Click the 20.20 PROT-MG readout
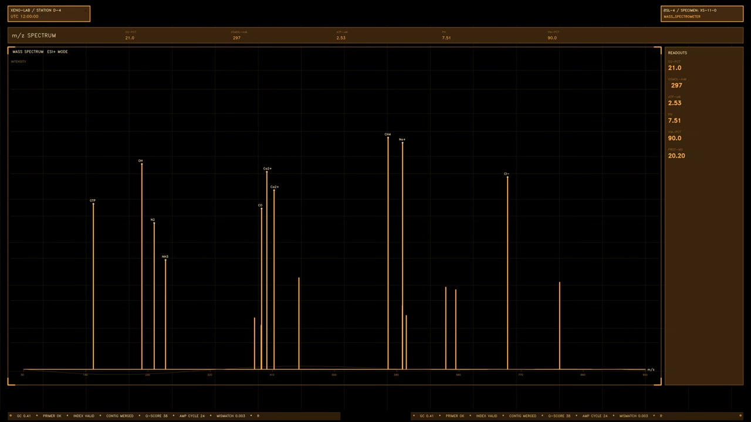The width and height of the screenshot is (751, 422). (x=676, y=156)
